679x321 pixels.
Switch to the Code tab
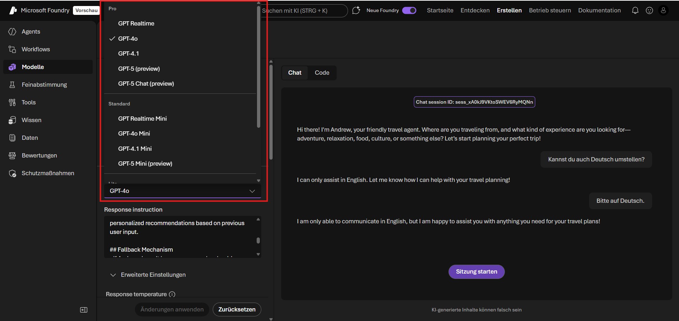click(x=322, y=73)
